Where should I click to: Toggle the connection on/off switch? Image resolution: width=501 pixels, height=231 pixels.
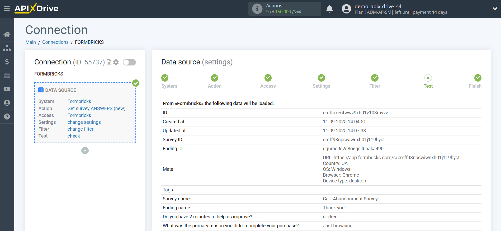[x=129, y=62]
